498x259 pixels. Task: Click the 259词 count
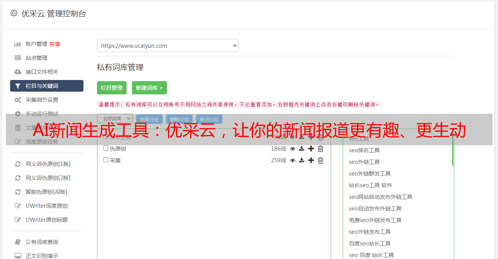click(x=278, y=160)
